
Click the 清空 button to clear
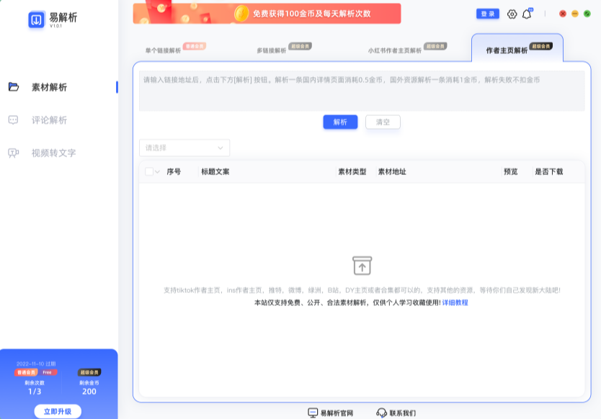(382, 122)
